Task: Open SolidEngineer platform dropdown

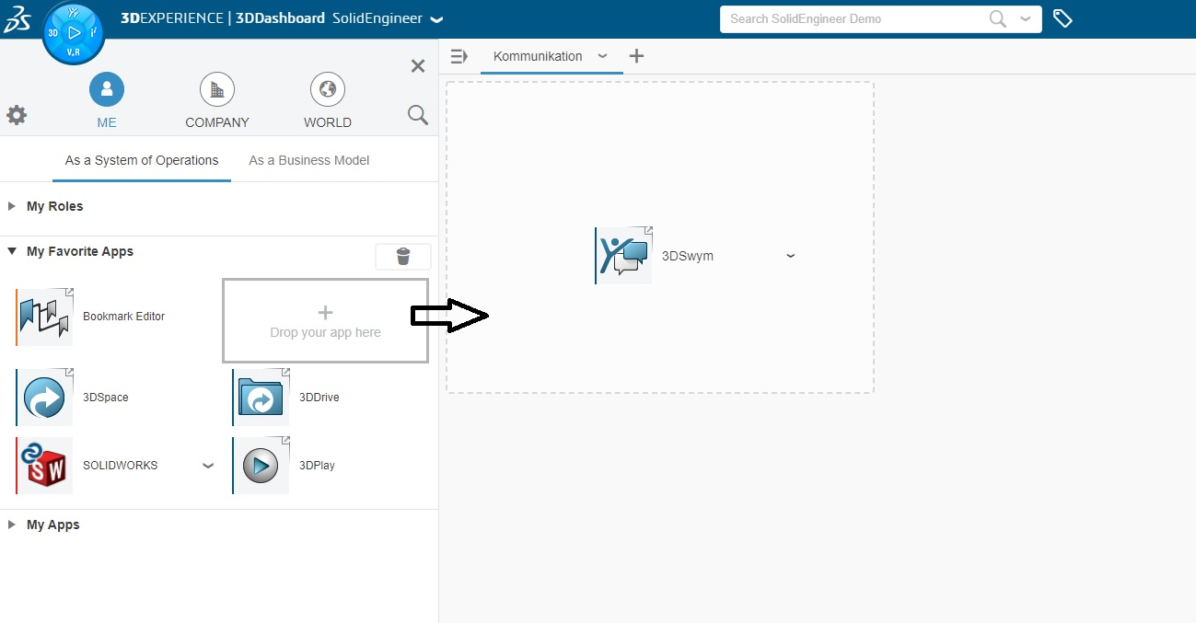Action: point(436,19)
